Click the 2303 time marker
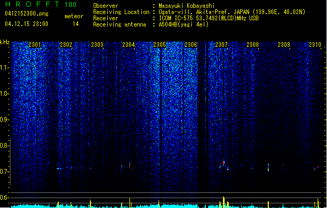 [97, 45]
